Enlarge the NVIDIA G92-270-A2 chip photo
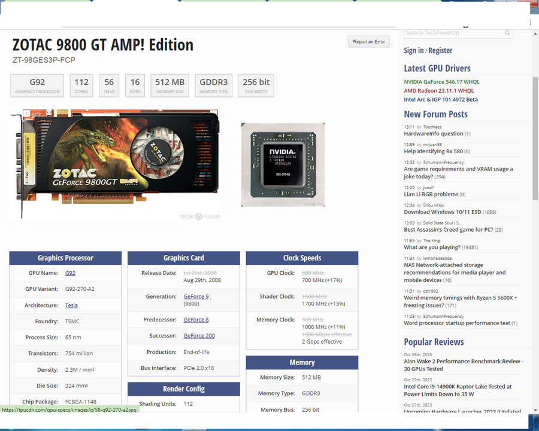Viewport: 539px width, 431px height. (283, 165)
